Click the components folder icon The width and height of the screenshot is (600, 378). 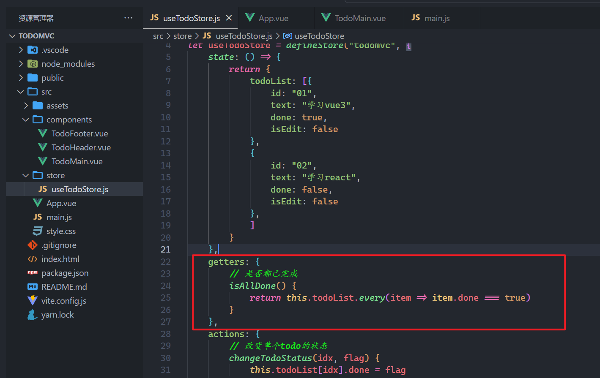tap(38, 120)
